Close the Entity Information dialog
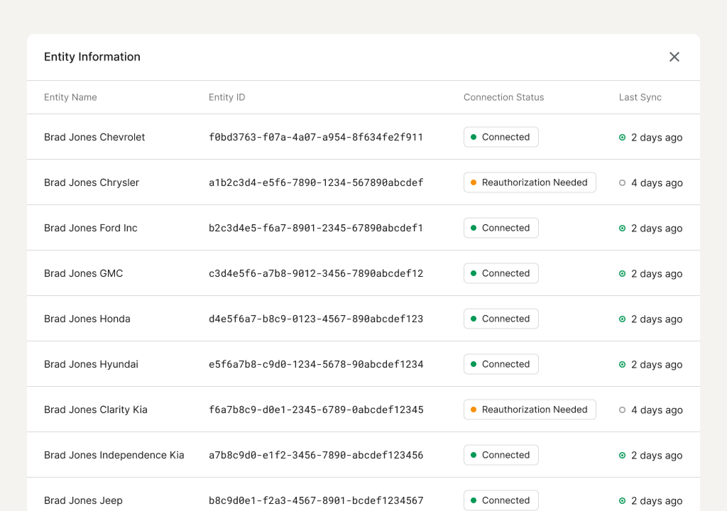This screenshot has width=727, height=511. tap(674, 57)
